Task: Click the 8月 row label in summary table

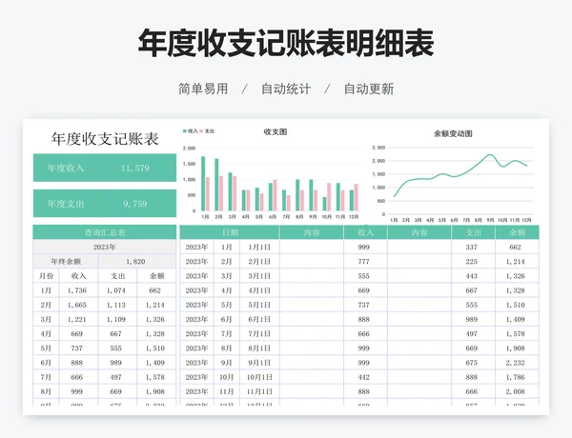Action: point(46,391)
